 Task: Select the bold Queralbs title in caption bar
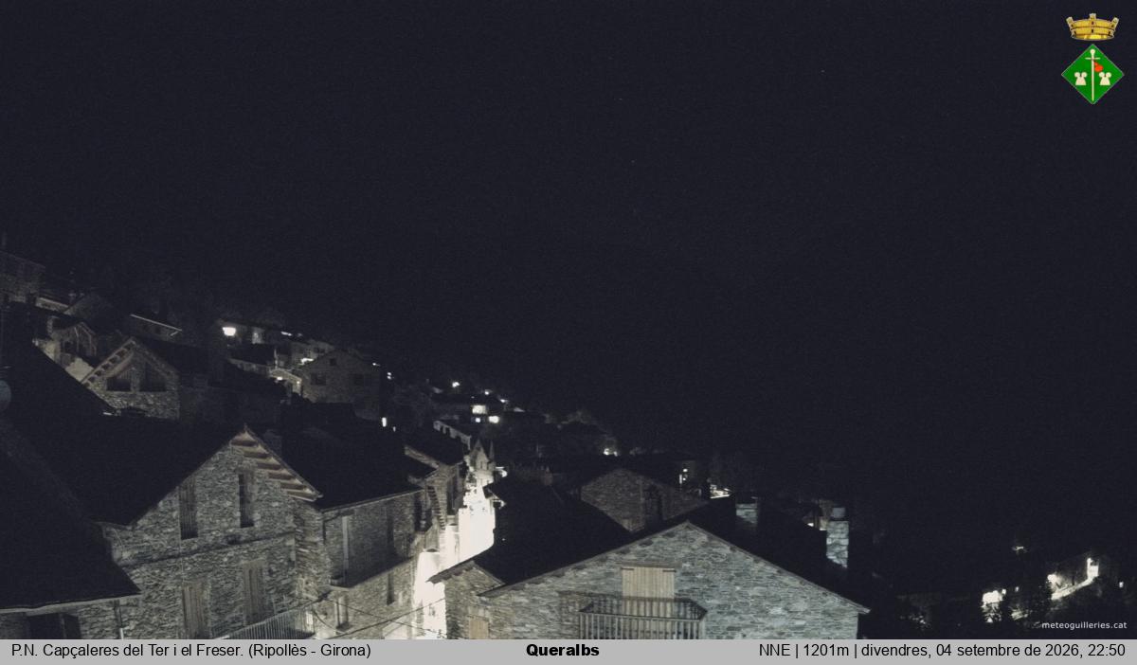(563, 651)
